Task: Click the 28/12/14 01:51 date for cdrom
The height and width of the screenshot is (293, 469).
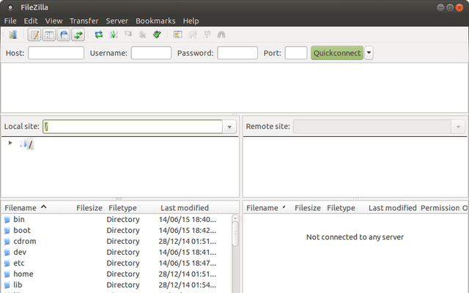Action: tap(188, 242)
